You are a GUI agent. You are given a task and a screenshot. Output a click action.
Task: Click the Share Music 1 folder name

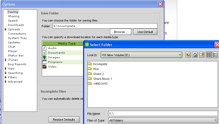[103, 79]
